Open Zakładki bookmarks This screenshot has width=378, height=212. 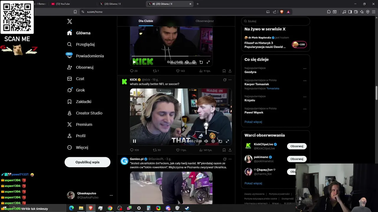click(79, 102)
